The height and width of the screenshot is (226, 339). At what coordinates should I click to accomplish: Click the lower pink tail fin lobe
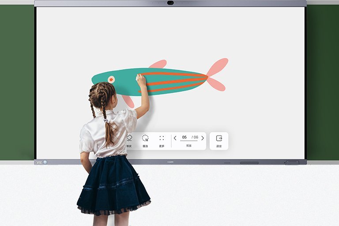pos(216,85)
